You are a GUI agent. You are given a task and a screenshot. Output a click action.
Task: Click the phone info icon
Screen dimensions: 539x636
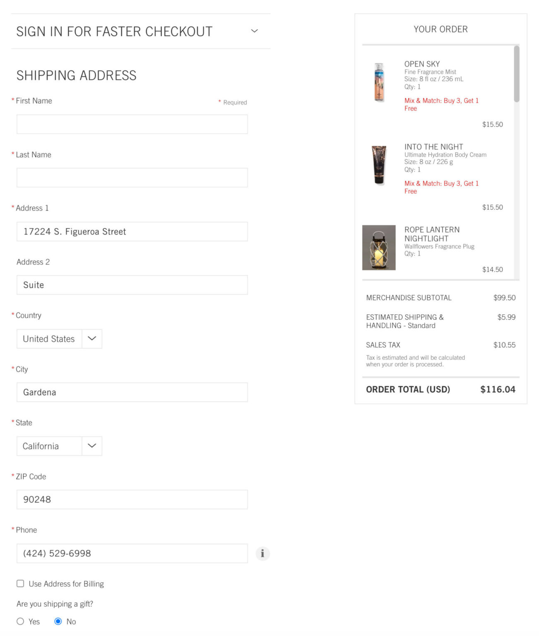(x=262, y=554)
